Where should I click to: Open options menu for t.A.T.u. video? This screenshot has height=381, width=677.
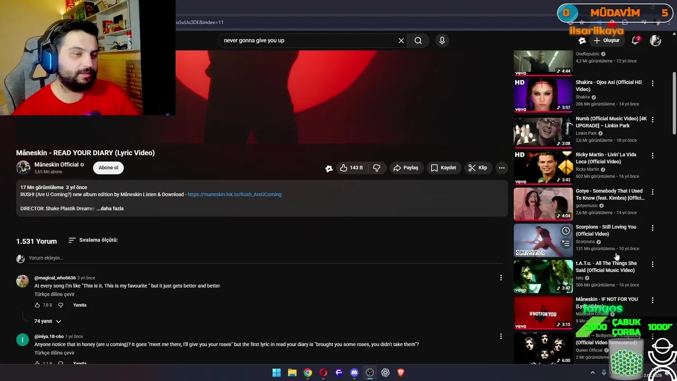point(652,264)
